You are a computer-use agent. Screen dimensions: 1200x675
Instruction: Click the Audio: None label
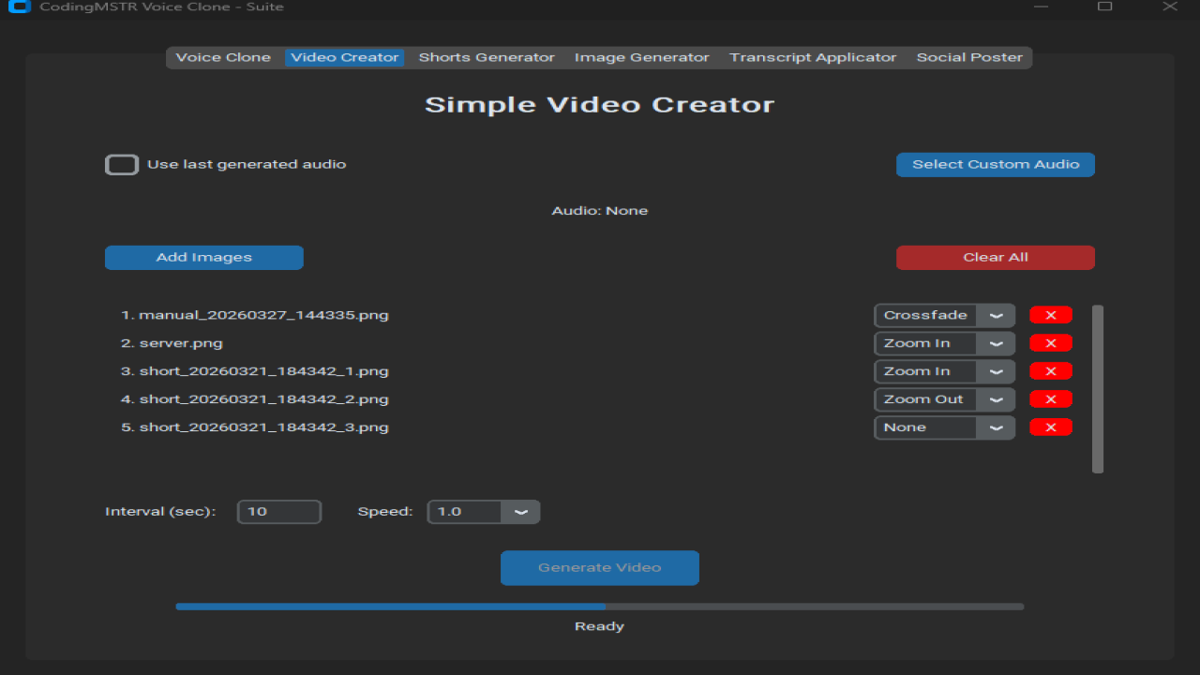[x=600, y=211]
